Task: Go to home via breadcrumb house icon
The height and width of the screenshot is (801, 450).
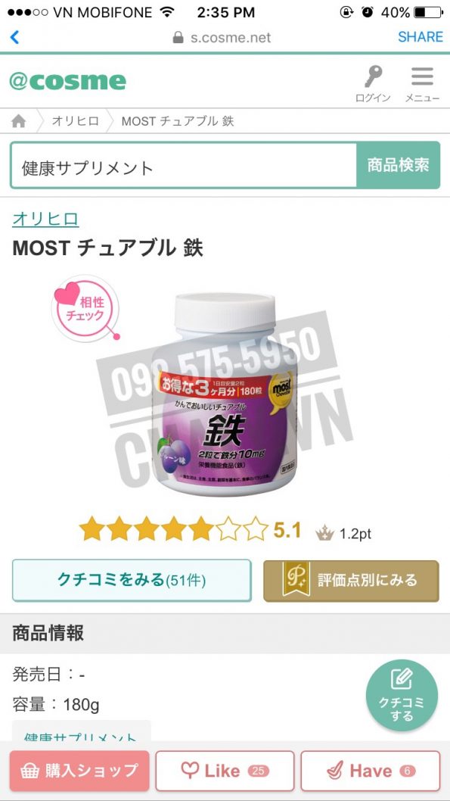Action: (x=19, y=121)
